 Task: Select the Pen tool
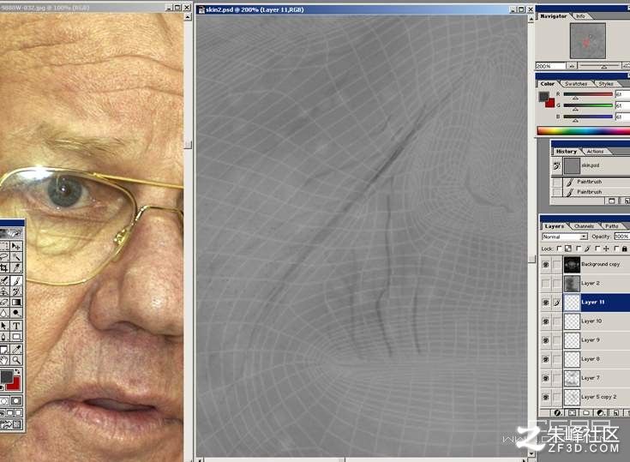click(4, 337)
